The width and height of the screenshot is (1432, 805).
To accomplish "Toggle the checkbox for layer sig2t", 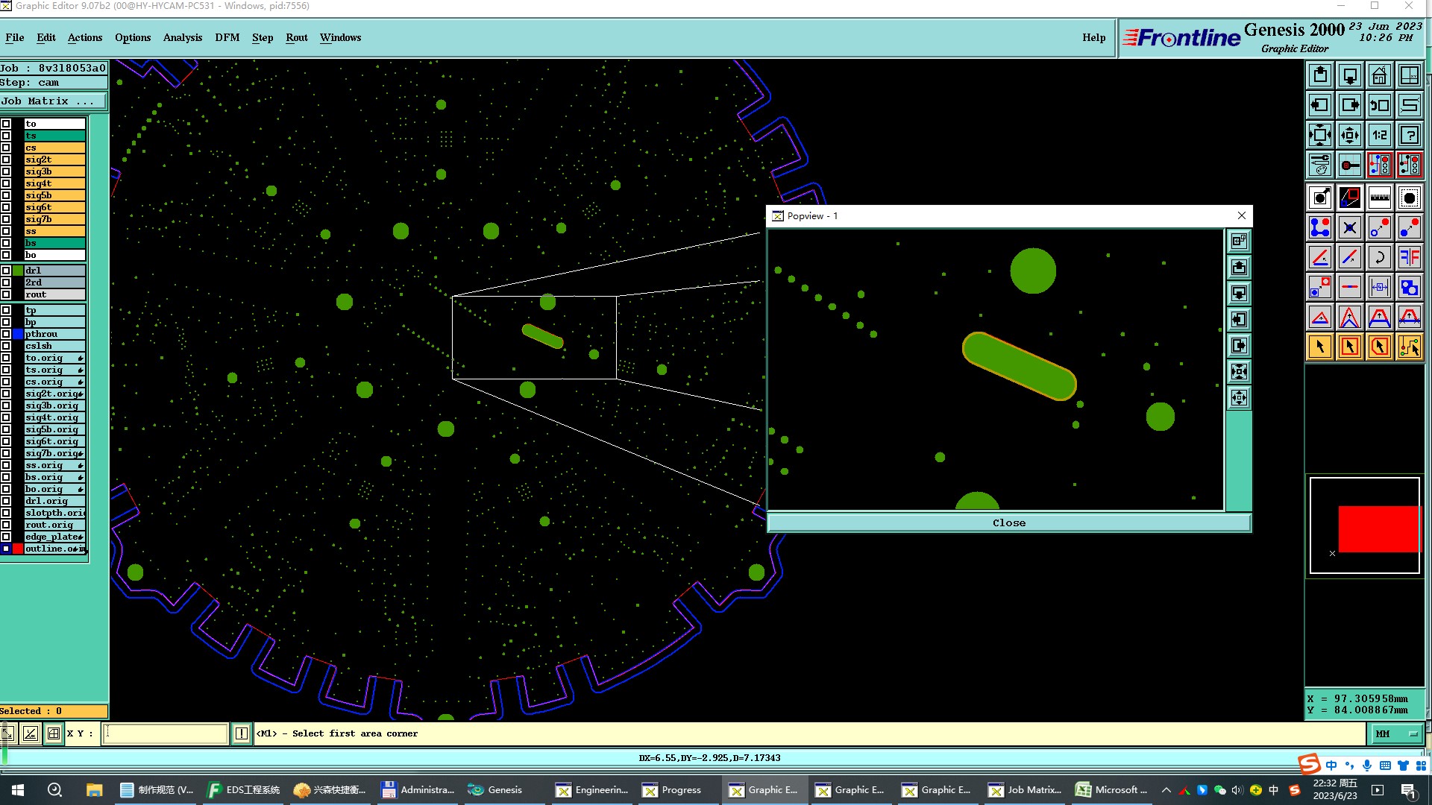I will [6, 160].
